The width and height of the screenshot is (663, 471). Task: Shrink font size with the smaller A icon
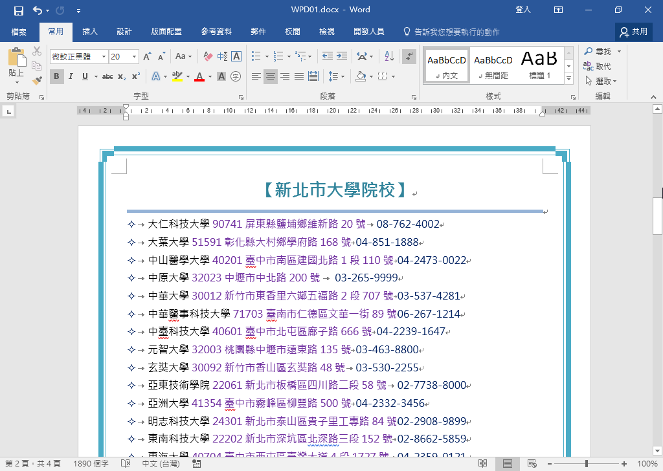(161, 56)
